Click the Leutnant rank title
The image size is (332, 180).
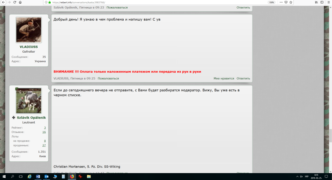(x=29, y=122)
